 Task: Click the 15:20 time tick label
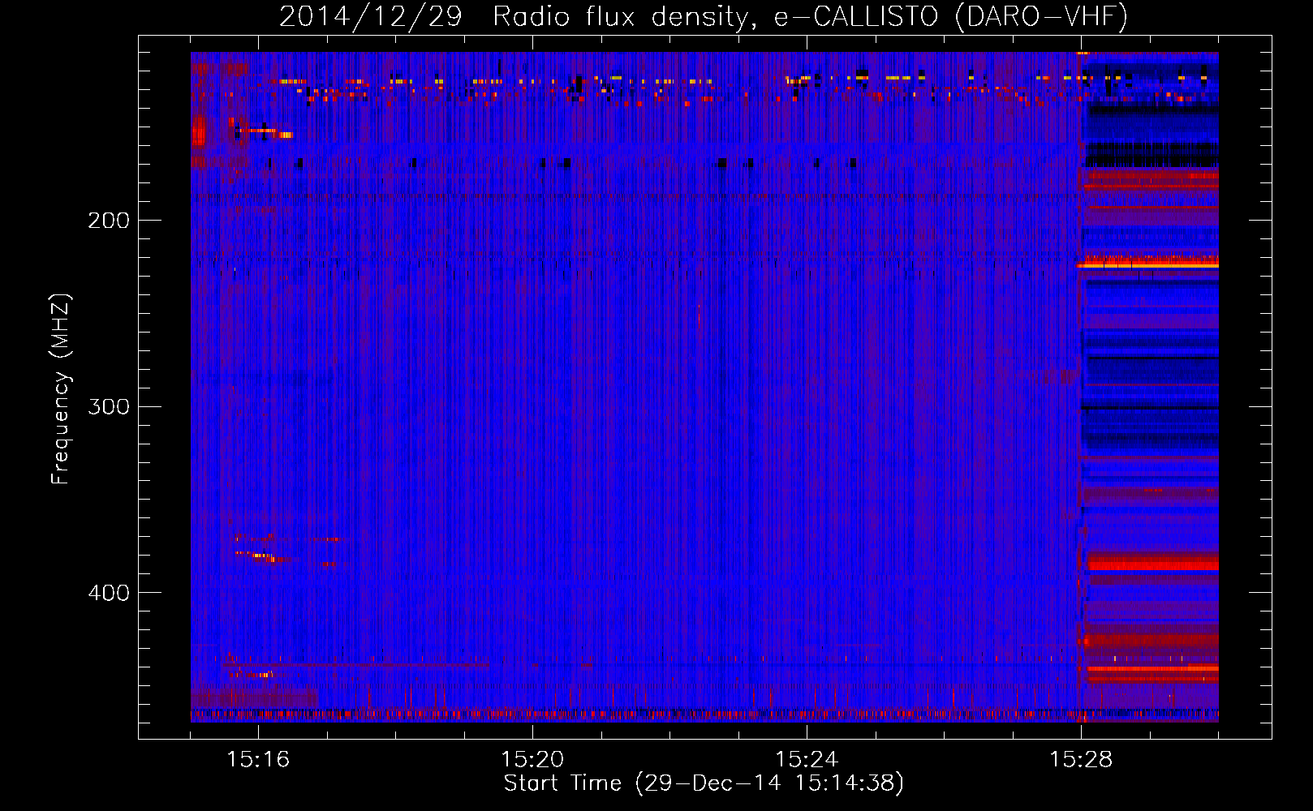[532, 760]
